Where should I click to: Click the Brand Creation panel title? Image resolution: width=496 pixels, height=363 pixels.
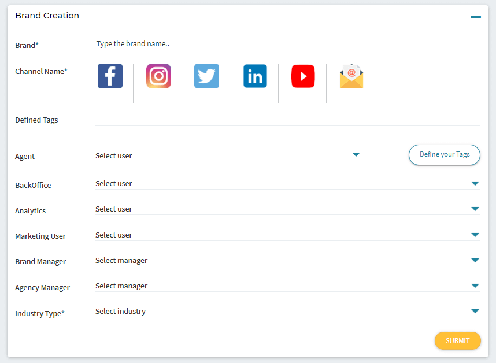click(47, 16)
